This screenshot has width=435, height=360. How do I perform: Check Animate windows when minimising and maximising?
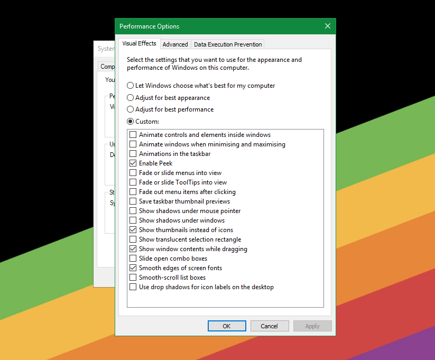coord(133,144)
